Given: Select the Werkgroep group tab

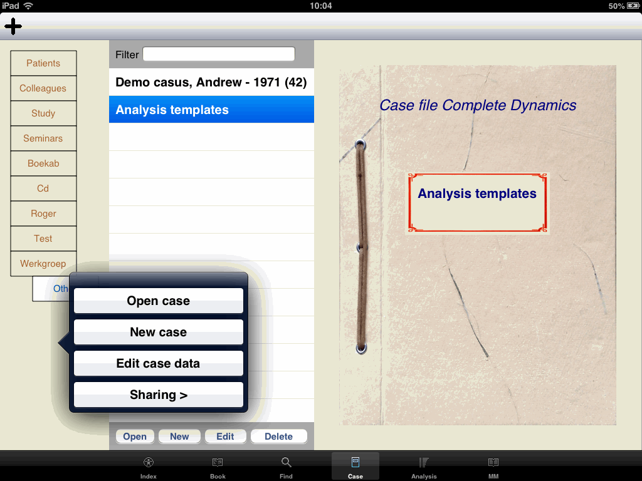Looking at the screenshot, I should pyautogui.click(x=43, y=264).
